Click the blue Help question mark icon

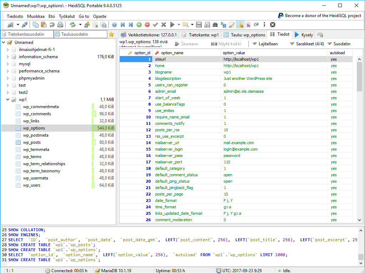[x=114, y=25]
